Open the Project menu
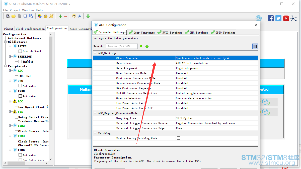Viewport: 301px width, 169px height. (x=15, y=10)
